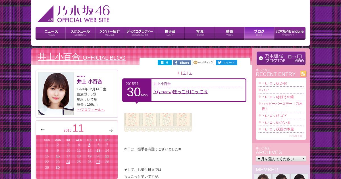Select calendar date 13
341x179 pixels.
(98, 151)
